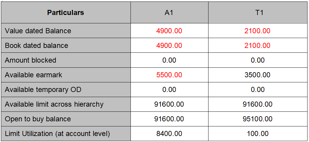Click A1 Amount blocked value 0.00
The width and height of the screenshot is (309, 142).
click(169, 60)
